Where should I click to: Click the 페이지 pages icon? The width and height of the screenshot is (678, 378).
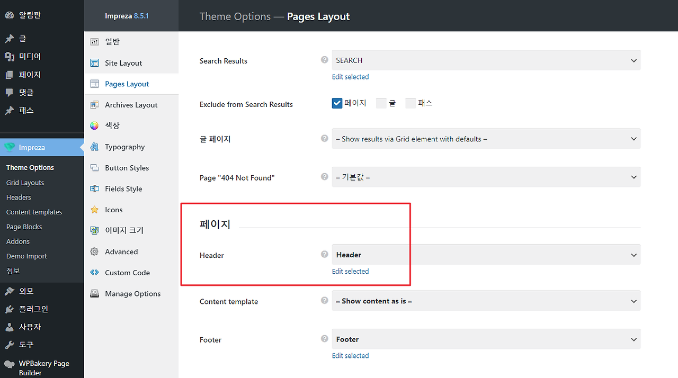(x=10, y=75)
